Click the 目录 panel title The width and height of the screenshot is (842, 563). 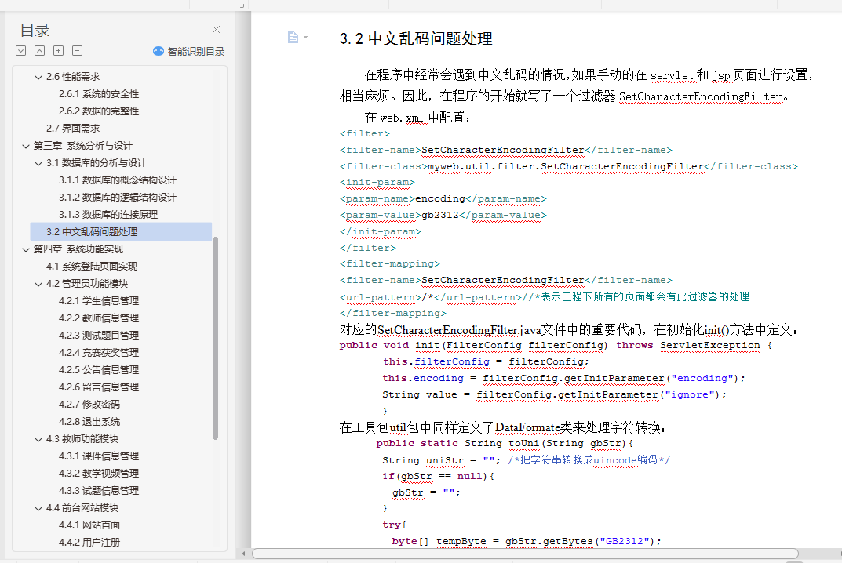[35, 30]
